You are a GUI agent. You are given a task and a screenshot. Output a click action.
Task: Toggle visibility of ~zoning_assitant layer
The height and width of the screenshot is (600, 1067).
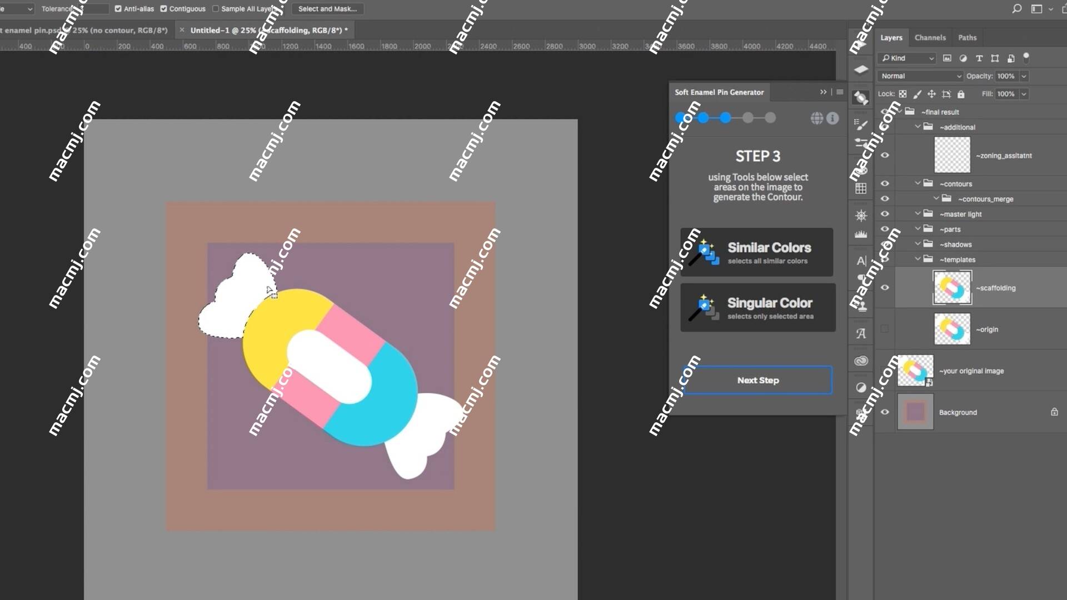click(886, 154)
